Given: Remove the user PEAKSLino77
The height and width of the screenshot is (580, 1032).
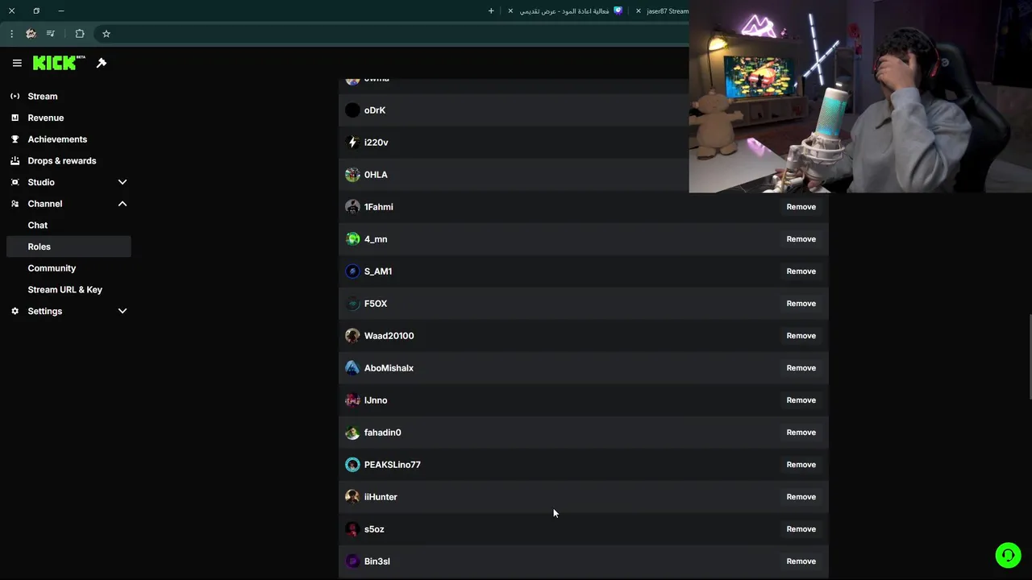Looking at the screenshot, I should coord(801,465).
